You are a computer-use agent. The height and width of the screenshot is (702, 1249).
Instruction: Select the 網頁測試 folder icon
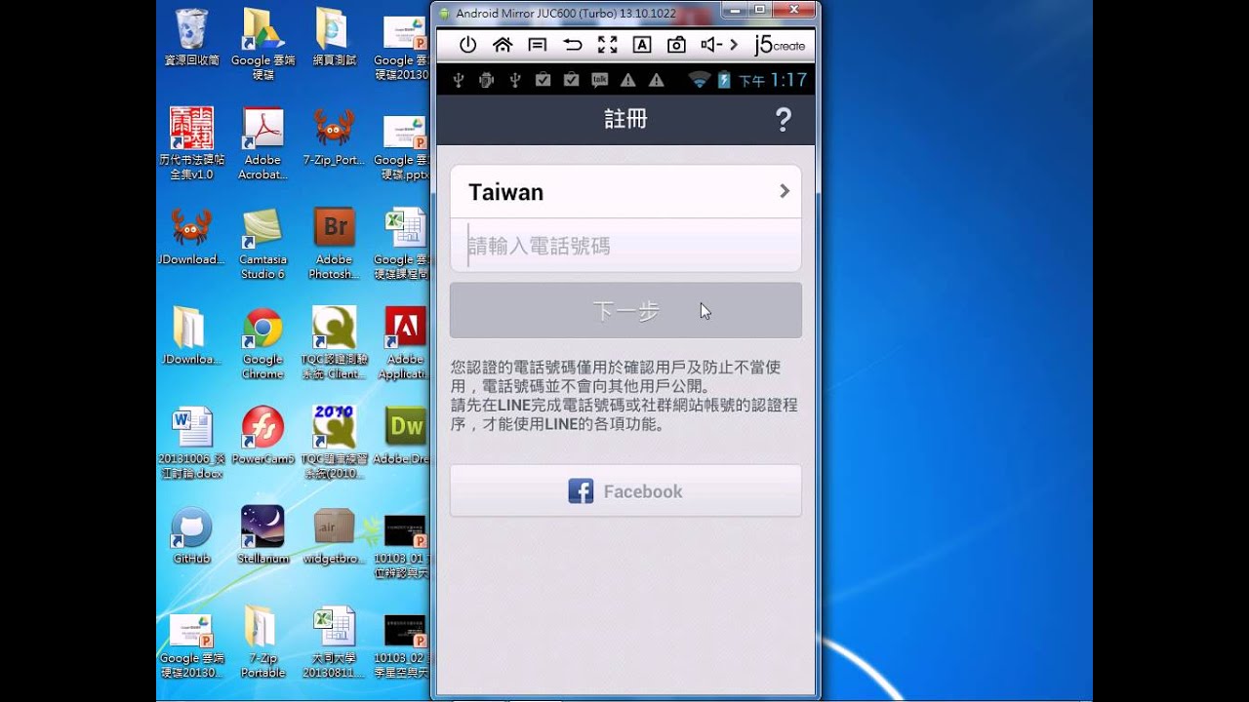coord(334,38)
